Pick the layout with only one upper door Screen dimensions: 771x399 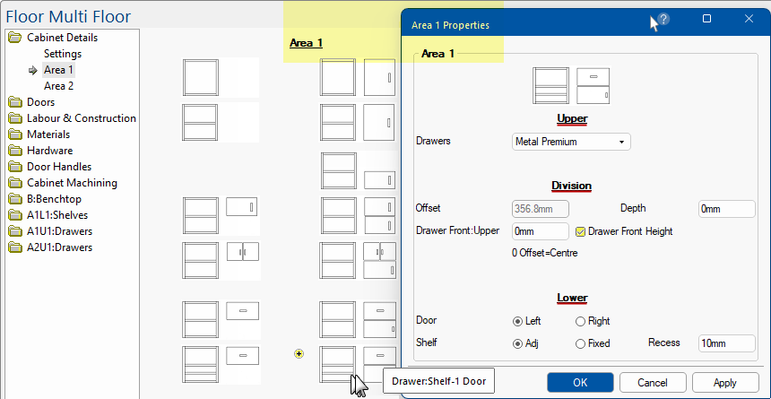(x=220, y=215)
